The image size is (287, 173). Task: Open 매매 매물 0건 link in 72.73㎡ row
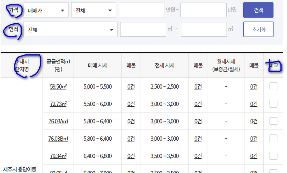pos(131,104)
